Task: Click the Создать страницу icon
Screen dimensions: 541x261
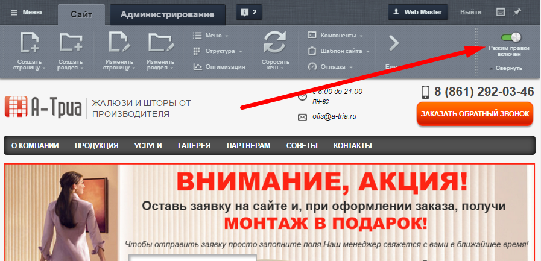Action: tap(30, 42)
